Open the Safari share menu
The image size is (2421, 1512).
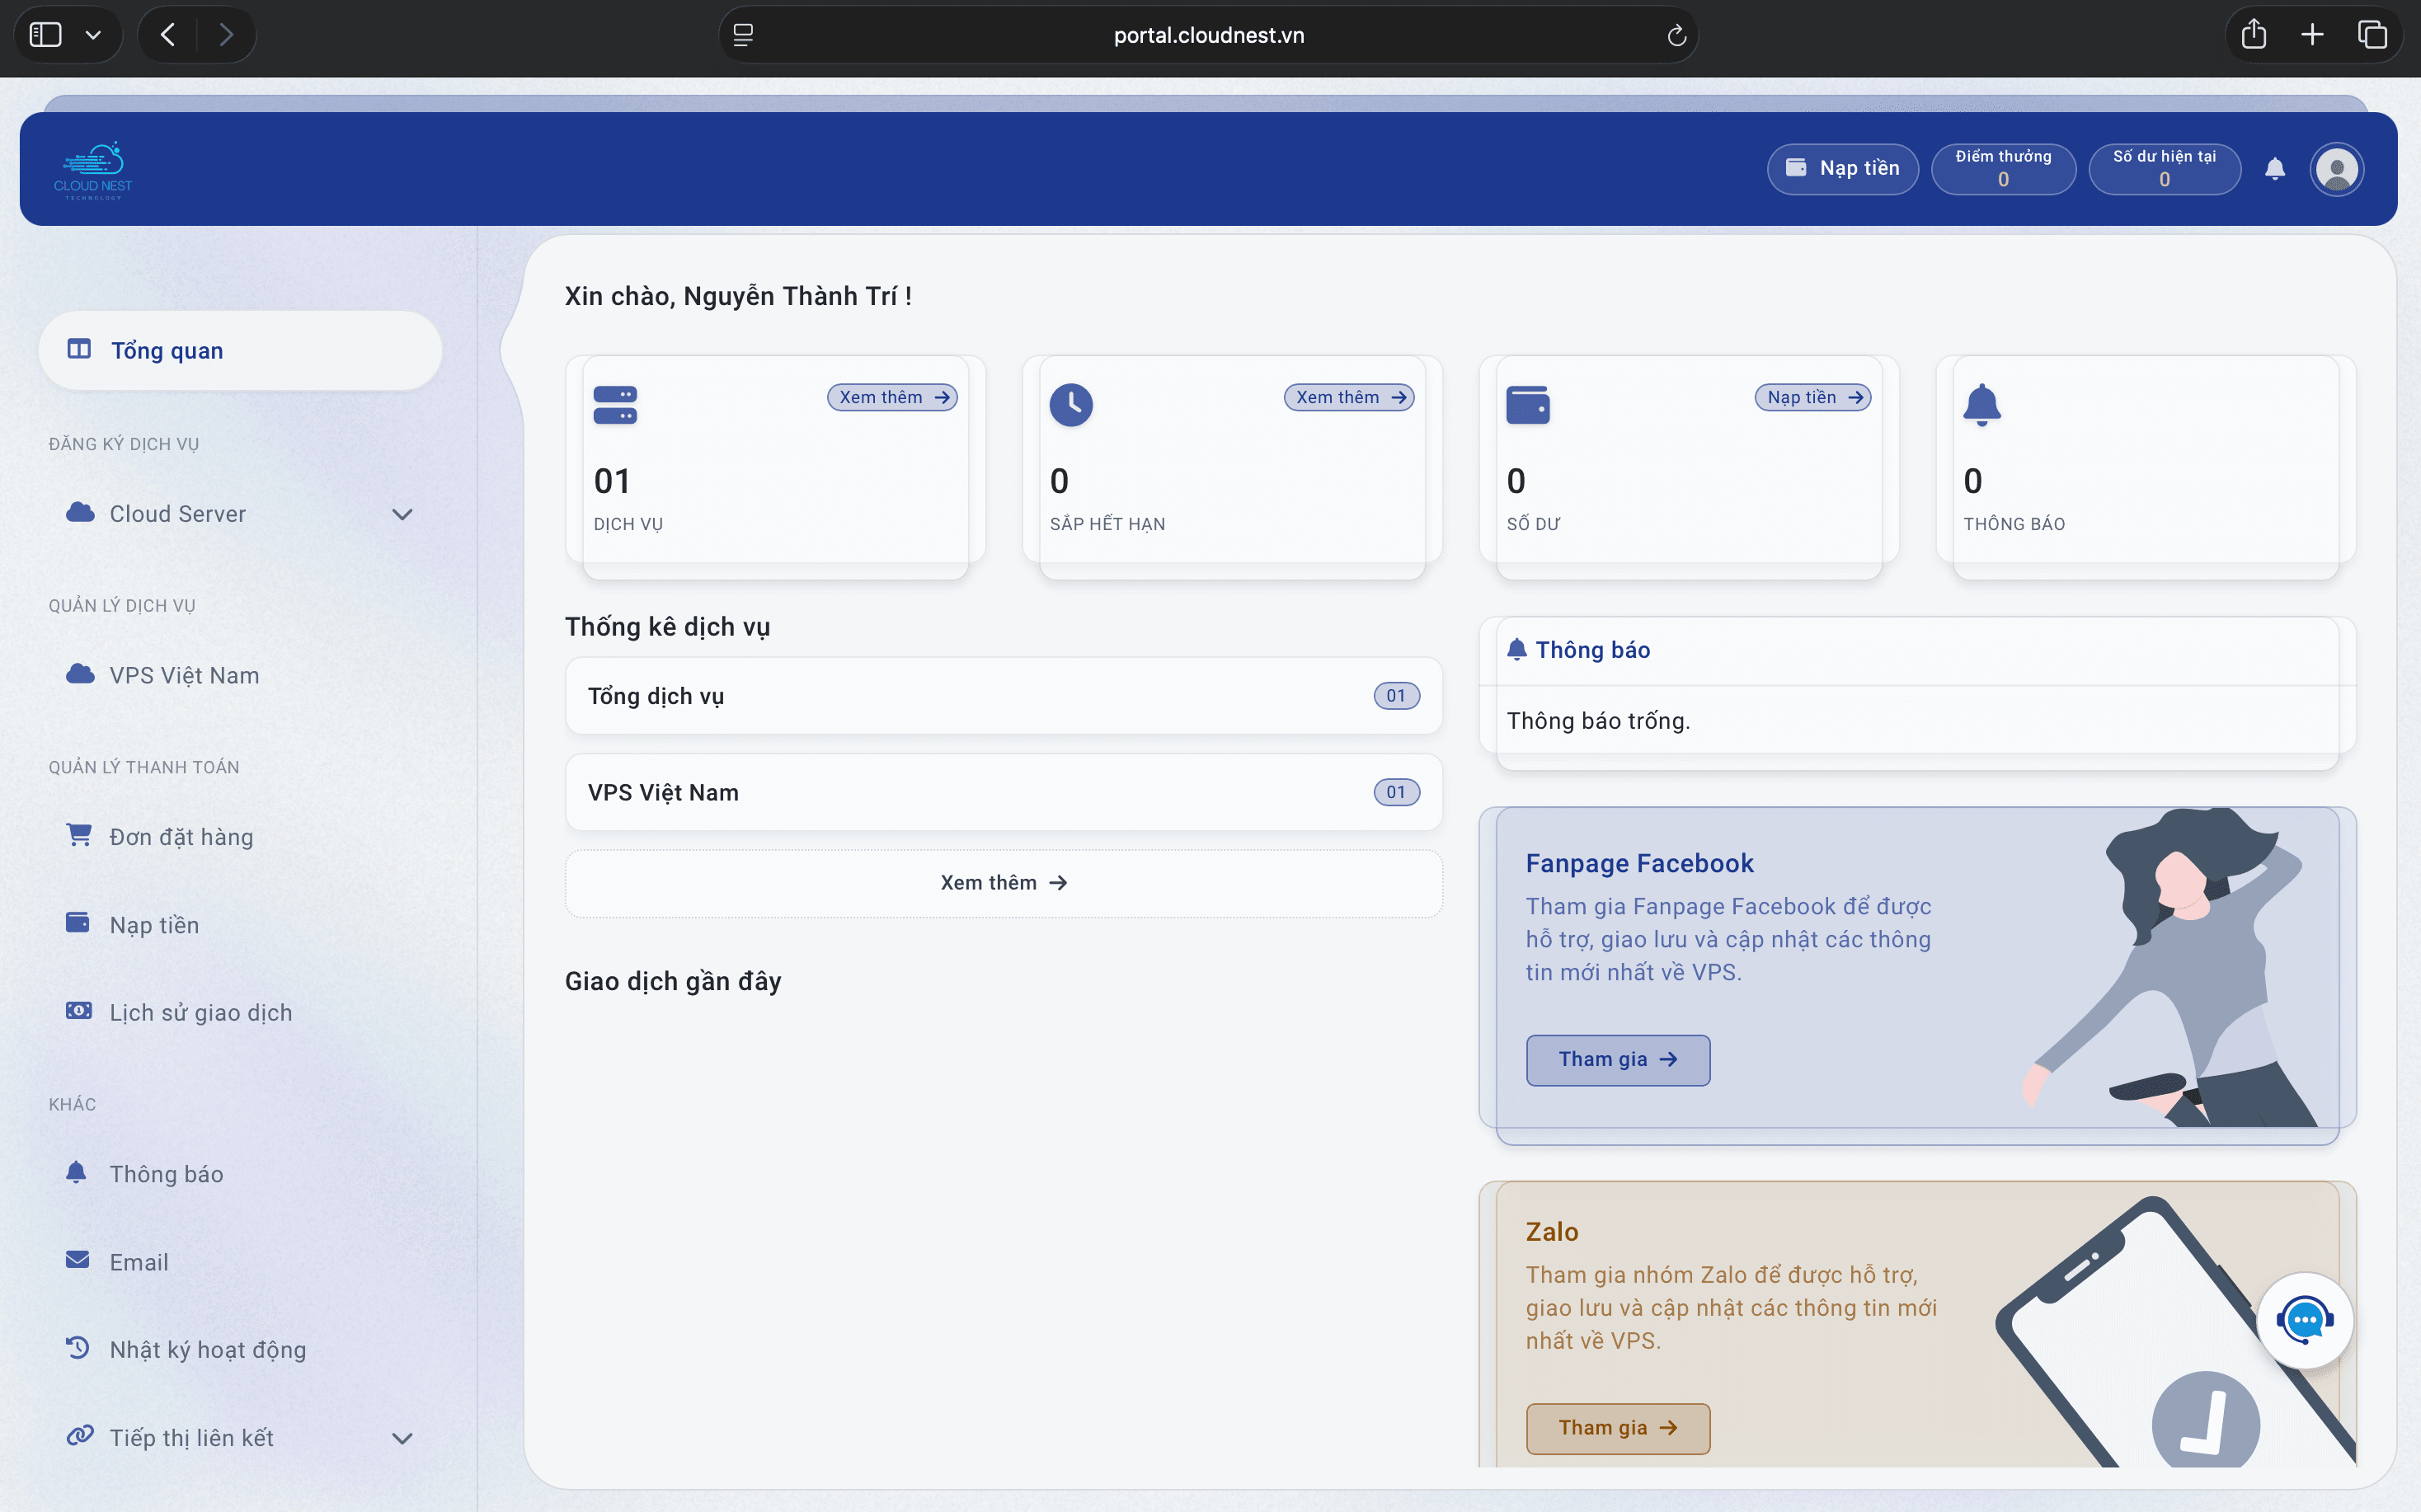point(2254,34)
